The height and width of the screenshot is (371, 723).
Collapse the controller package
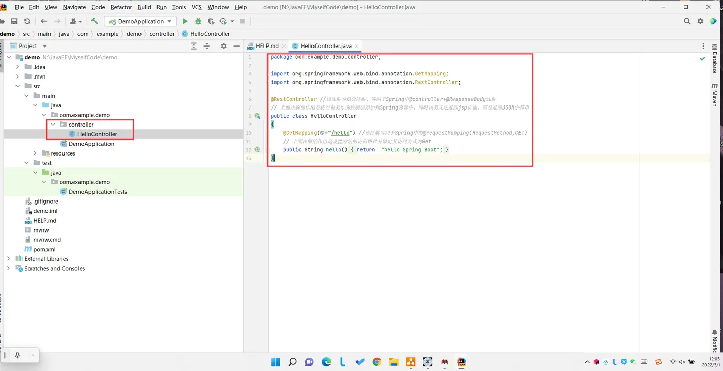pos(53,125)
